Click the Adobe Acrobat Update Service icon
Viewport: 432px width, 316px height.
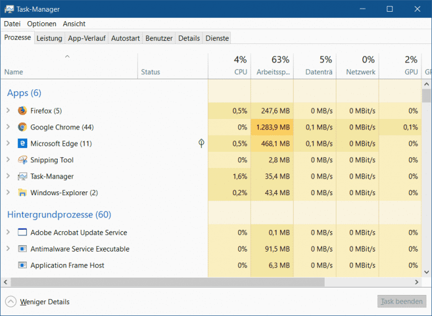coord(22,233)
